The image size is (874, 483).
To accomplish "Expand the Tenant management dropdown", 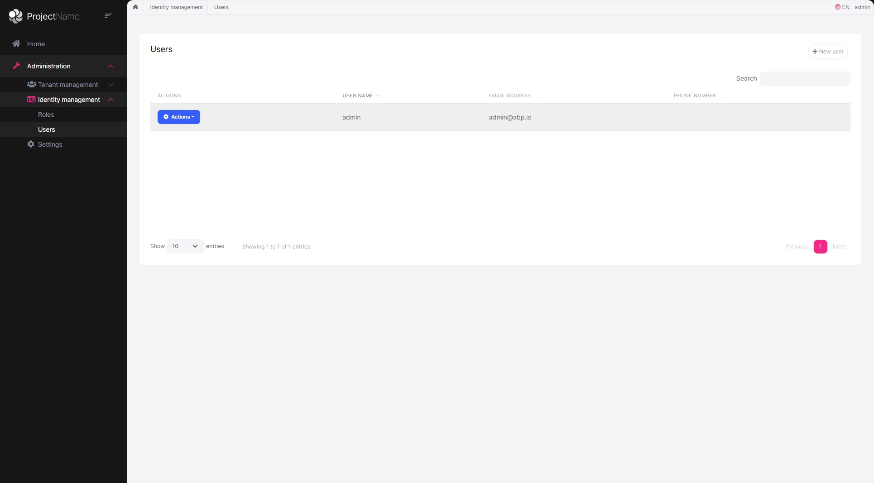I will point(110,85).
